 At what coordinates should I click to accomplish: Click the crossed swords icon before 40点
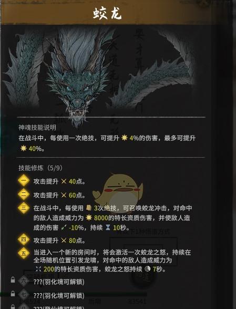64,181
